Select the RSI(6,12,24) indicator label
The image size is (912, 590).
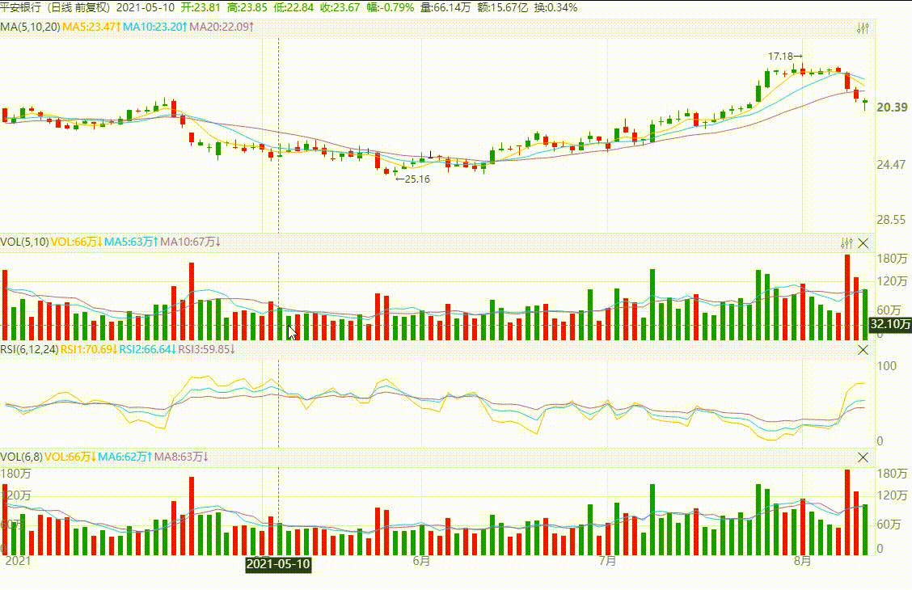[29, 349]
